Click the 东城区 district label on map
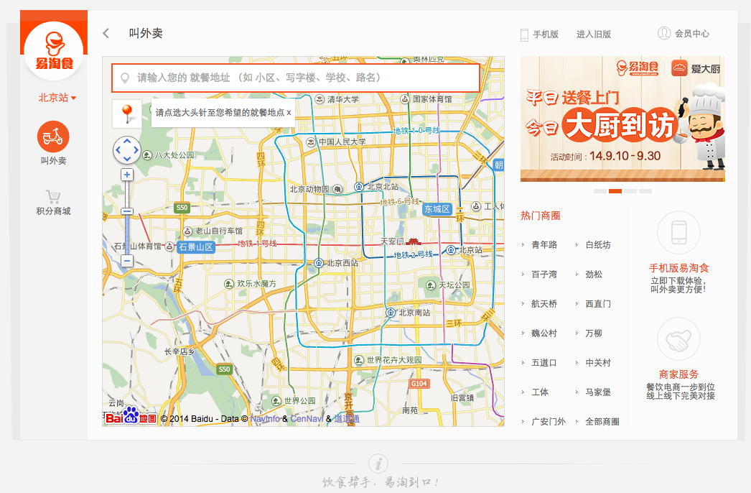This screenshot has height=493, width=751. click(437, 209)
